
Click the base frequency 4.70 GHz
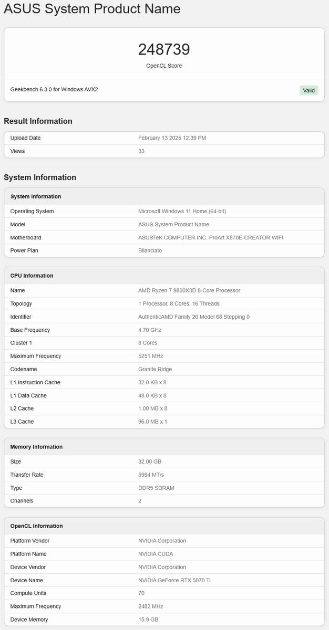[x=150, y=330]
